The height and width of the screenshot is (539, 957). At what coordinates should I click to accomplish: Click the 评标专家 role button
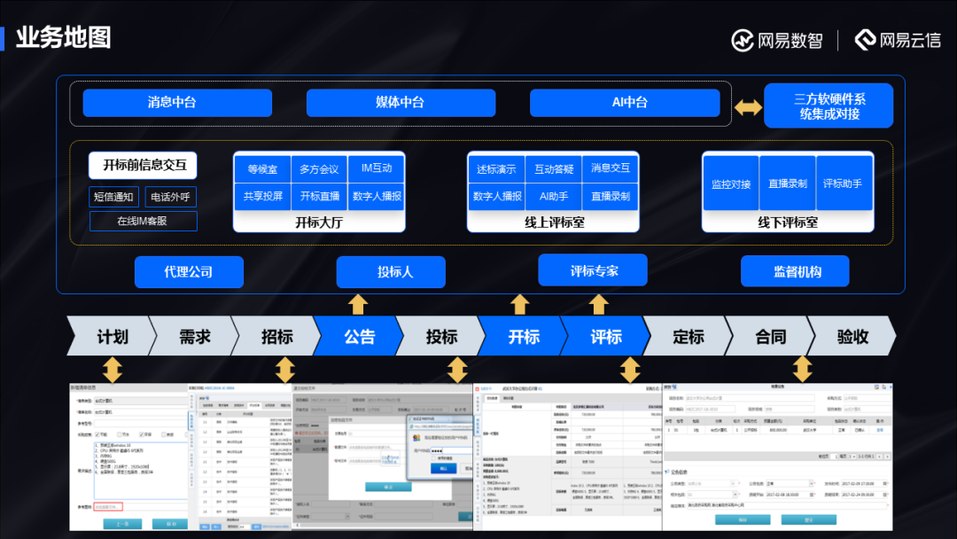(593, 270)
